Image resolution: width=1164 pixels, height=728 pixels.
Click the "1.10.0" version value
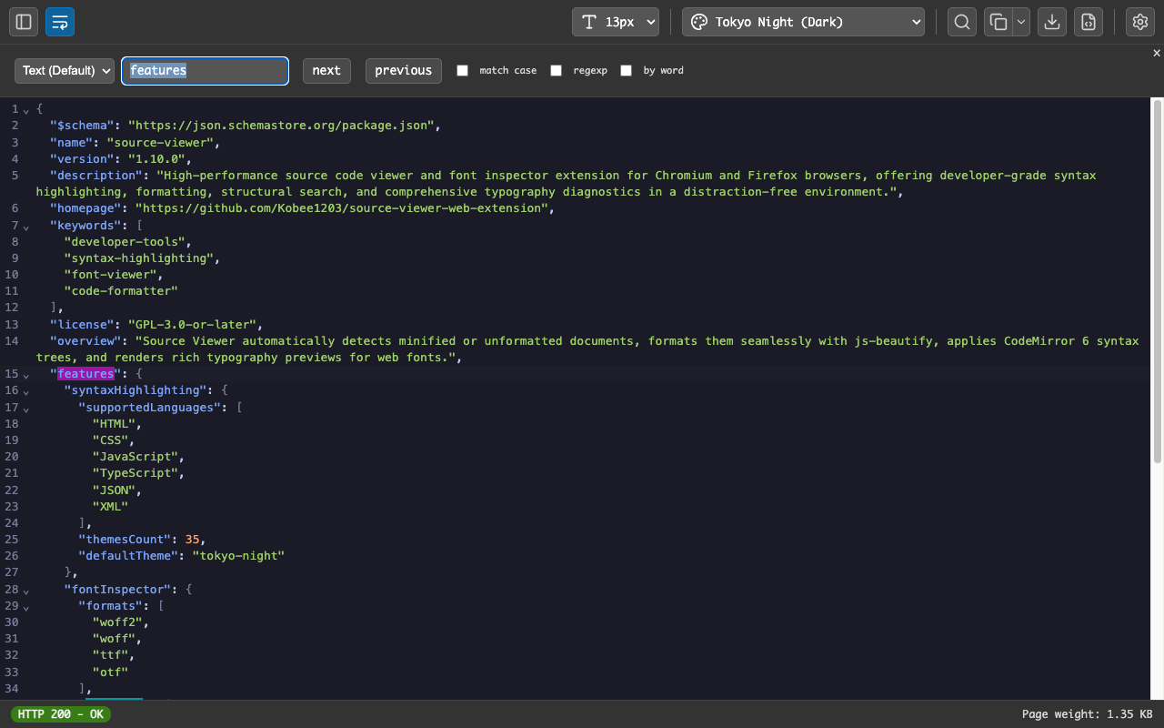point(156,159)
